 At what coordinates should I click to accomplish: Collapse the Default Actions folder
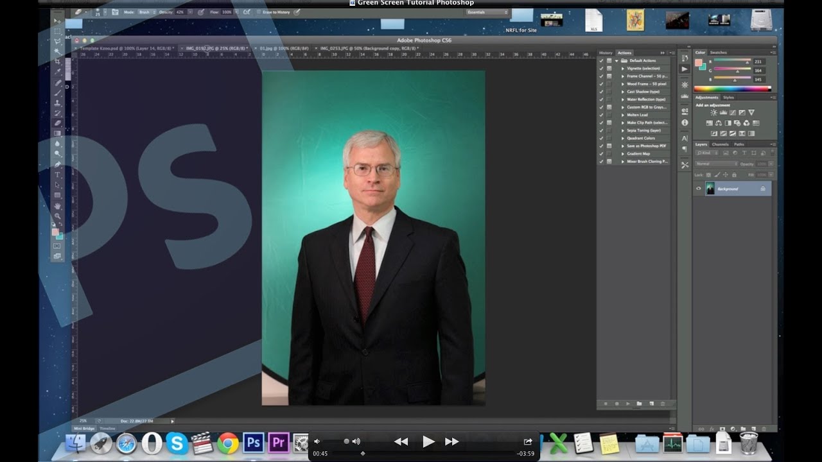tap(616, 60)
